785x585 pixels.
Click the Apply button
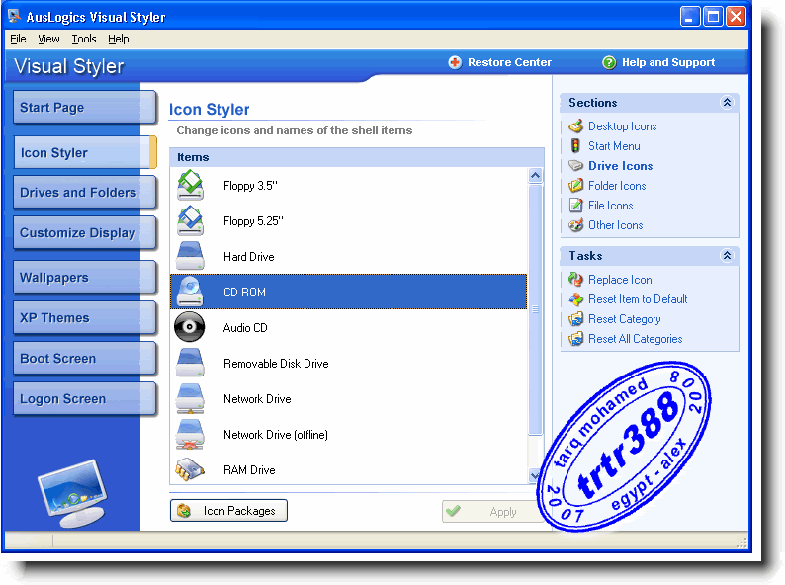tap(493, 512)
